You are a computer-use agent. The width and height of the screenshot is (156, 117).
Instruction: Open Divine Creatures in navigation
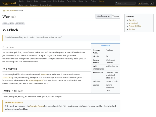click(59, 1)
